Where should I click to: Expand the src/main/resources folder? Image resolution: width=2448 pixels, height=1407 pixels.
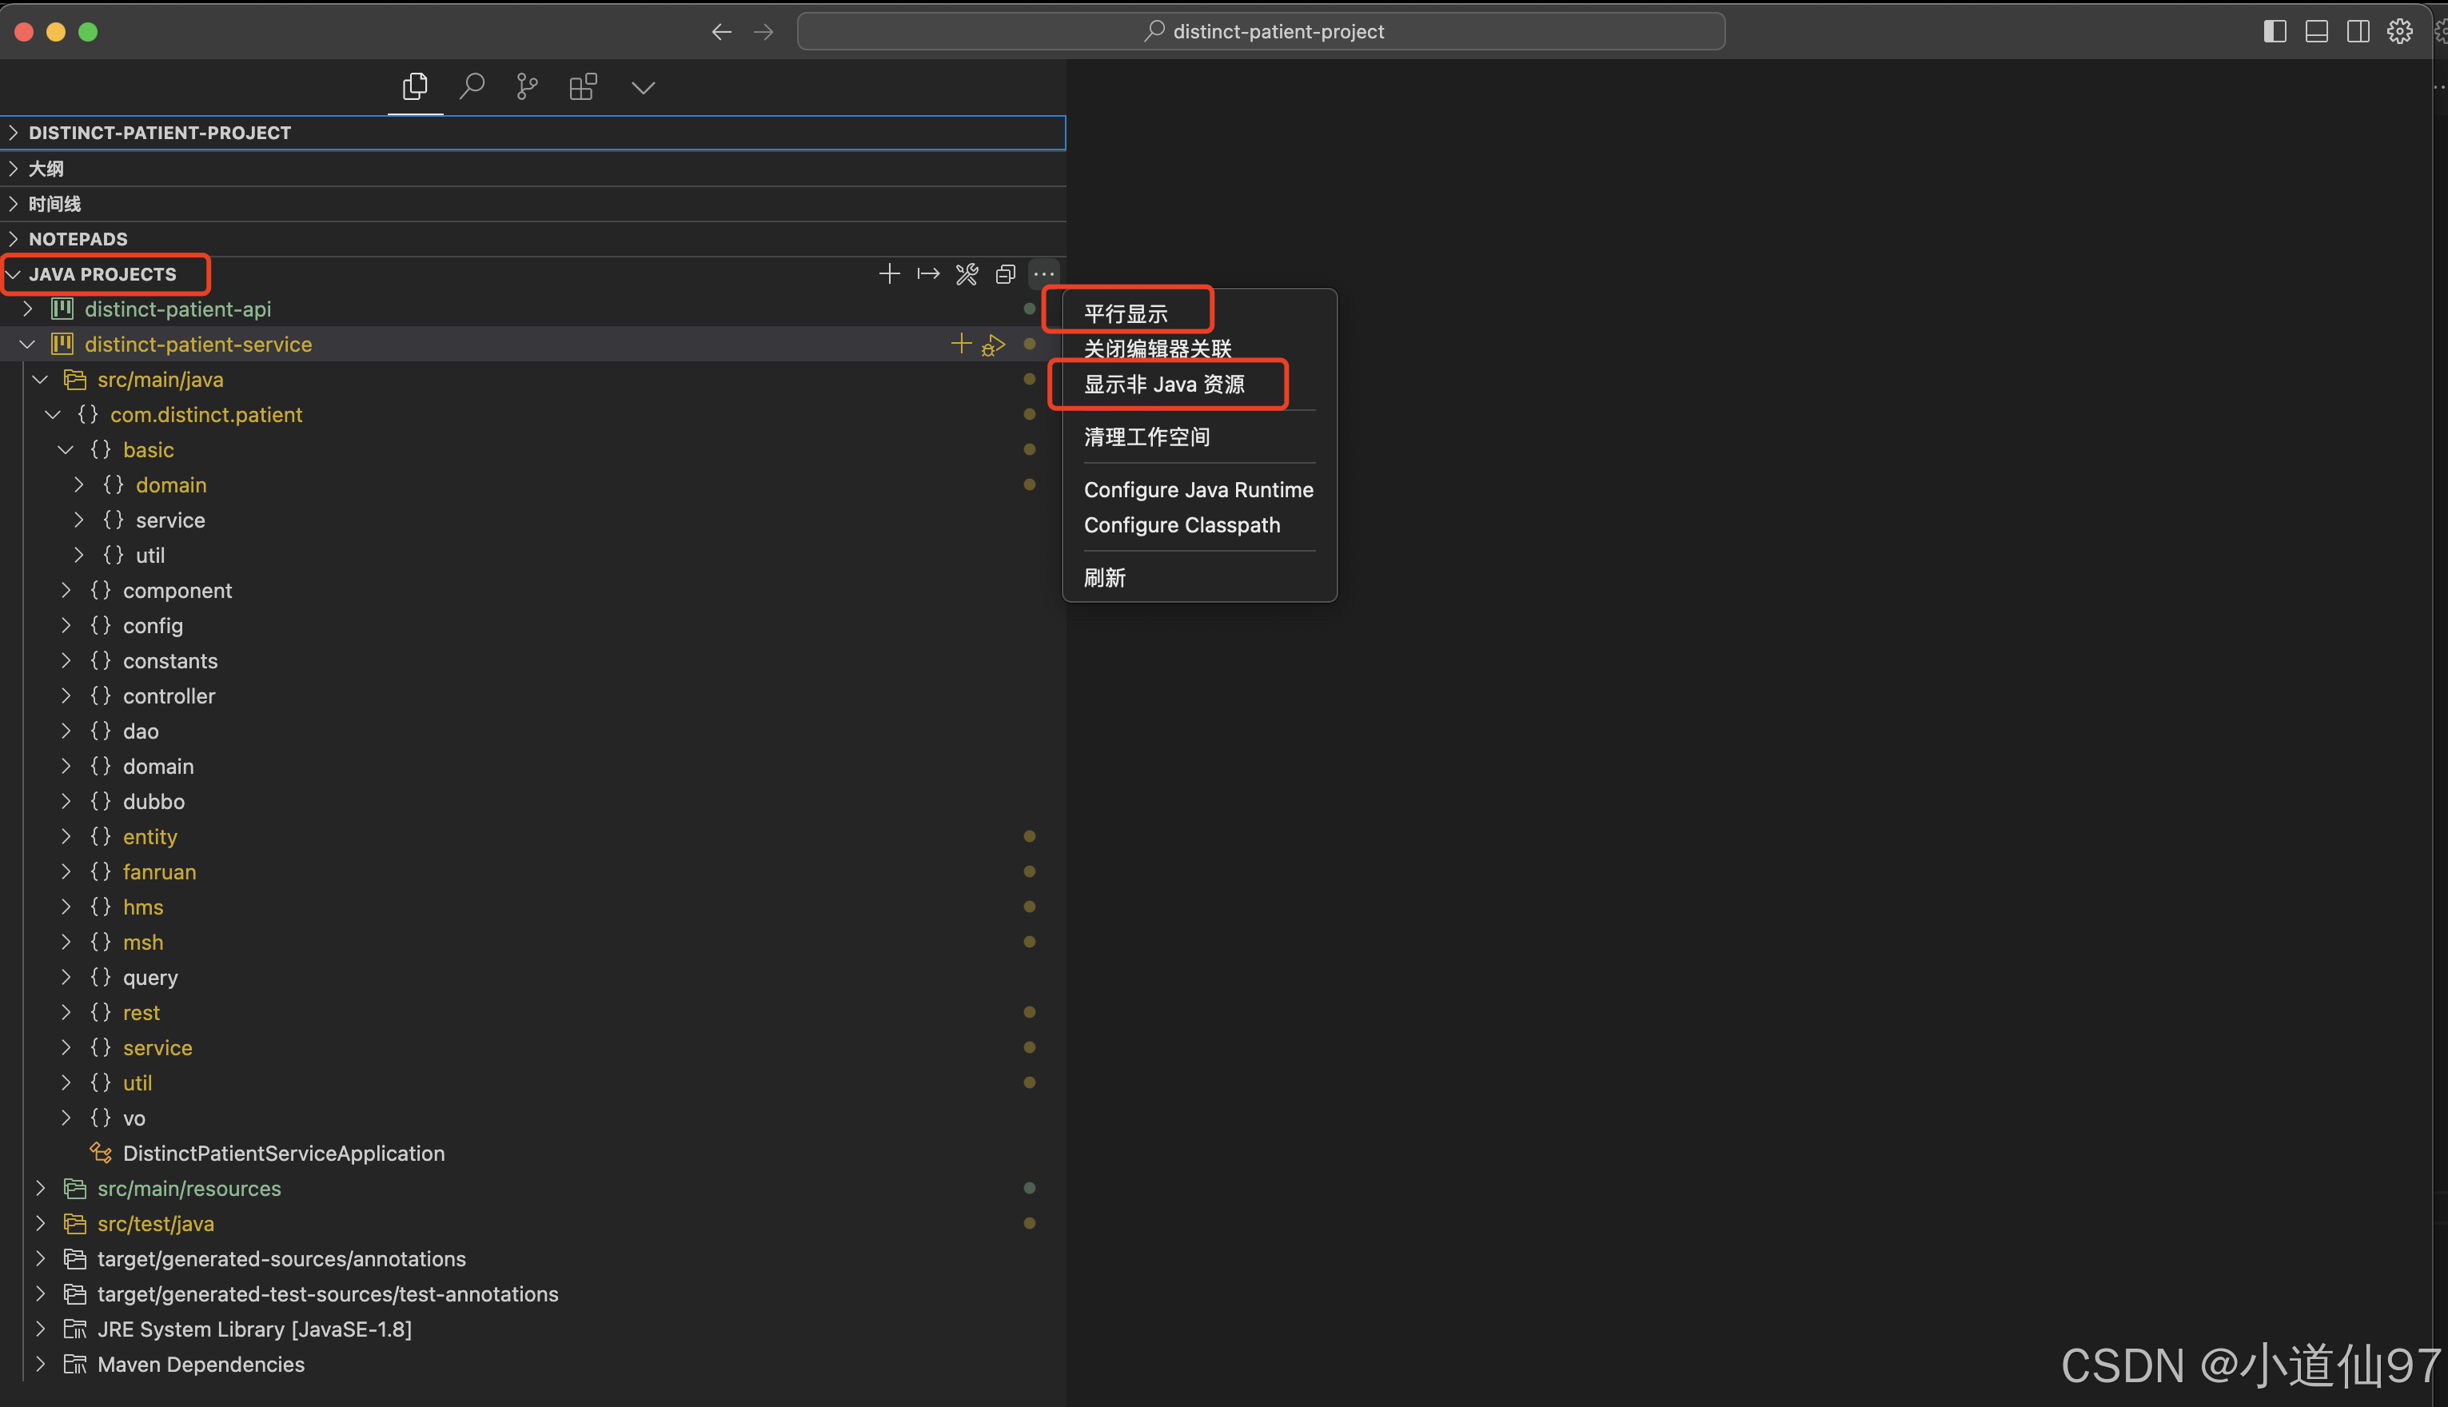tap(41, 1189)
